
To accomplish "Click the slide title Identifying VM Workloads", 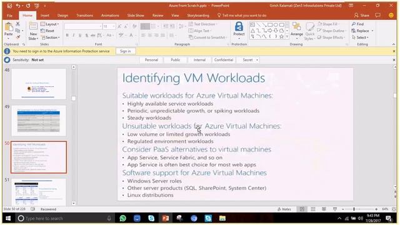I will coord(194,78).
